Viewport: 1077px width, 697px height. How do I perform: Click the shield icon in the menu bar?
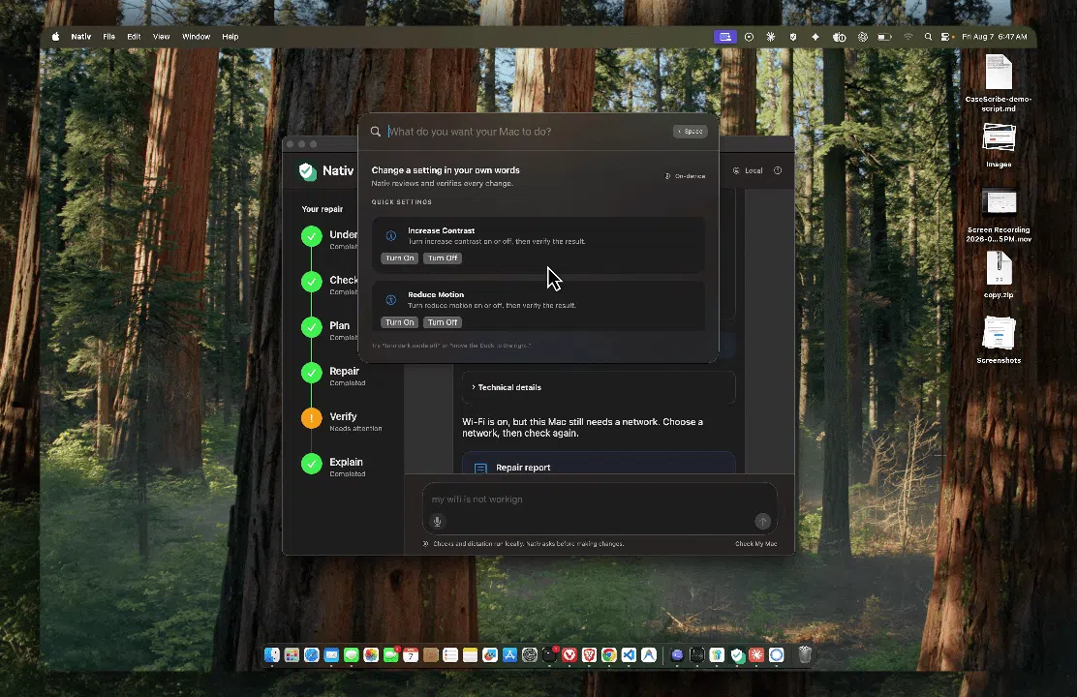[x=792, y=37]
